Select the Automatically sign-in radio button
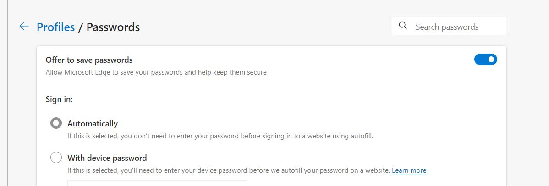The height and width of the screenshot is (186, 549). pos(56,123)
